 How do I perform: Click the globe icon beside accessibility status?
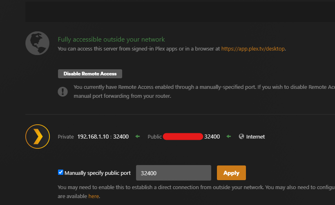pos(38,43)
